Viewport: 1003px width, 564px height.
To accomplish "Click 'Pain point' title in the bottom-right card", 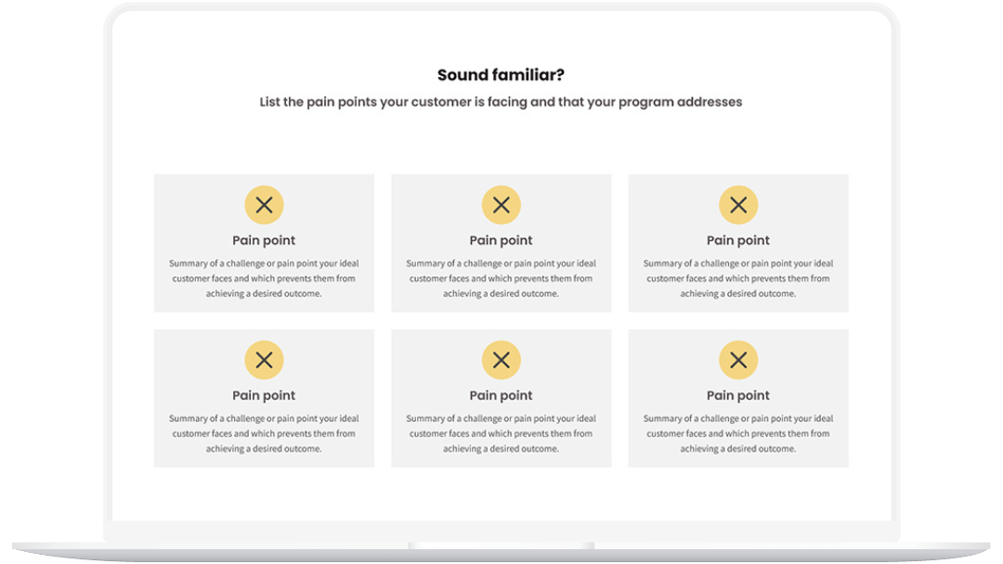I will [x=738, y=396].
